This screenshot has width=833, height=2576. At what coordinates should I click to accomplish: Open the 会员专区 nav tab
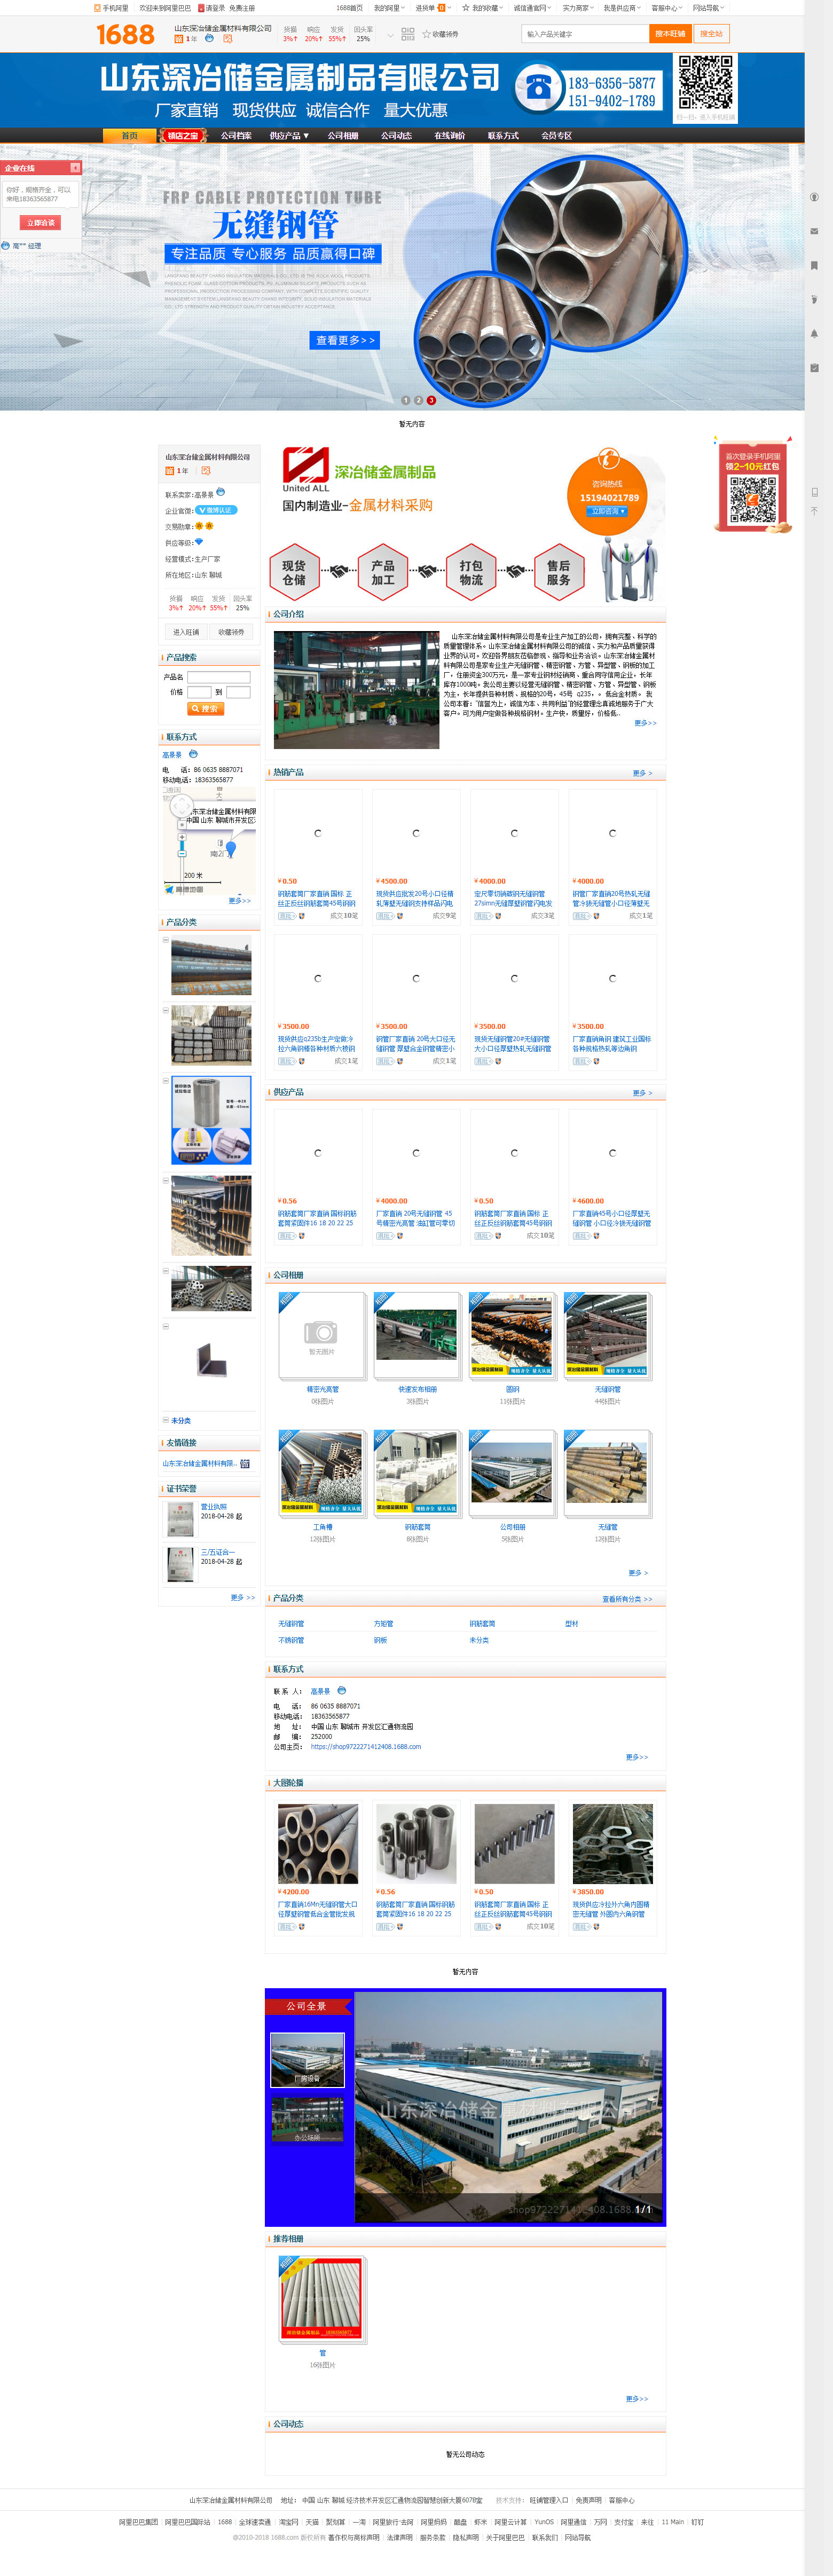(557, 135)
